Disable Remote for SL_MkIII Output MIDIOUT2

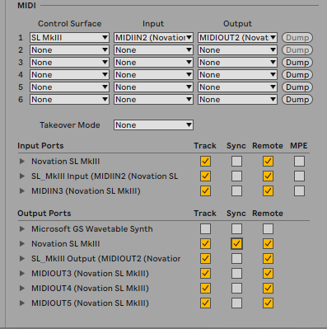point(268,259)
